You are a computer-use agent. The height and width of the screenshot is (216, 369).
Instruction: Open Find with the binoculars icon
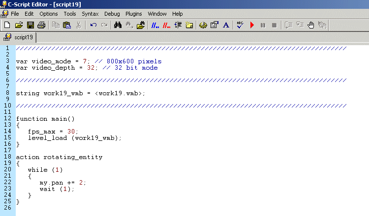[x=118, y=25]
